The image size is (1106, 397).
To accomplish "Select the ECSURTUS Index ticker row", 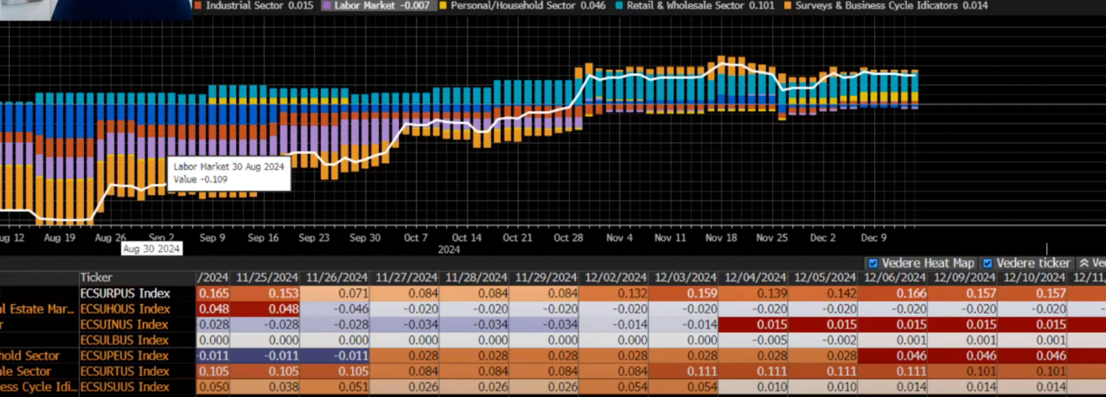I will 124,371.
